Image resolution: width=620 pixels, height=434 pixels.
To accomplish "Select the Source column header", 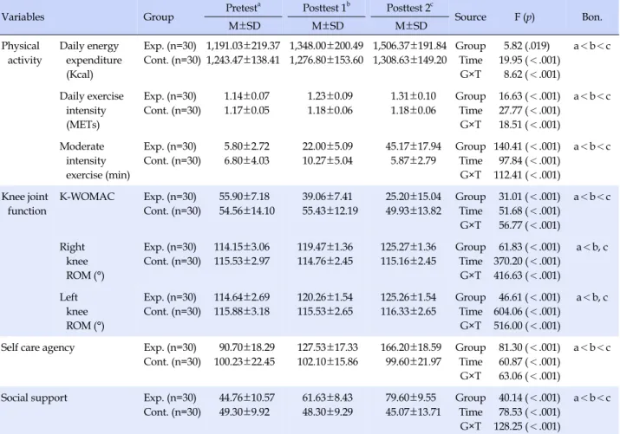I will [470, 17].
